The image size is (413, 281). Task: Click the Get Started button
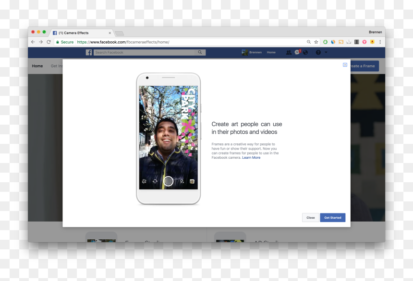(x=333, y=218)
